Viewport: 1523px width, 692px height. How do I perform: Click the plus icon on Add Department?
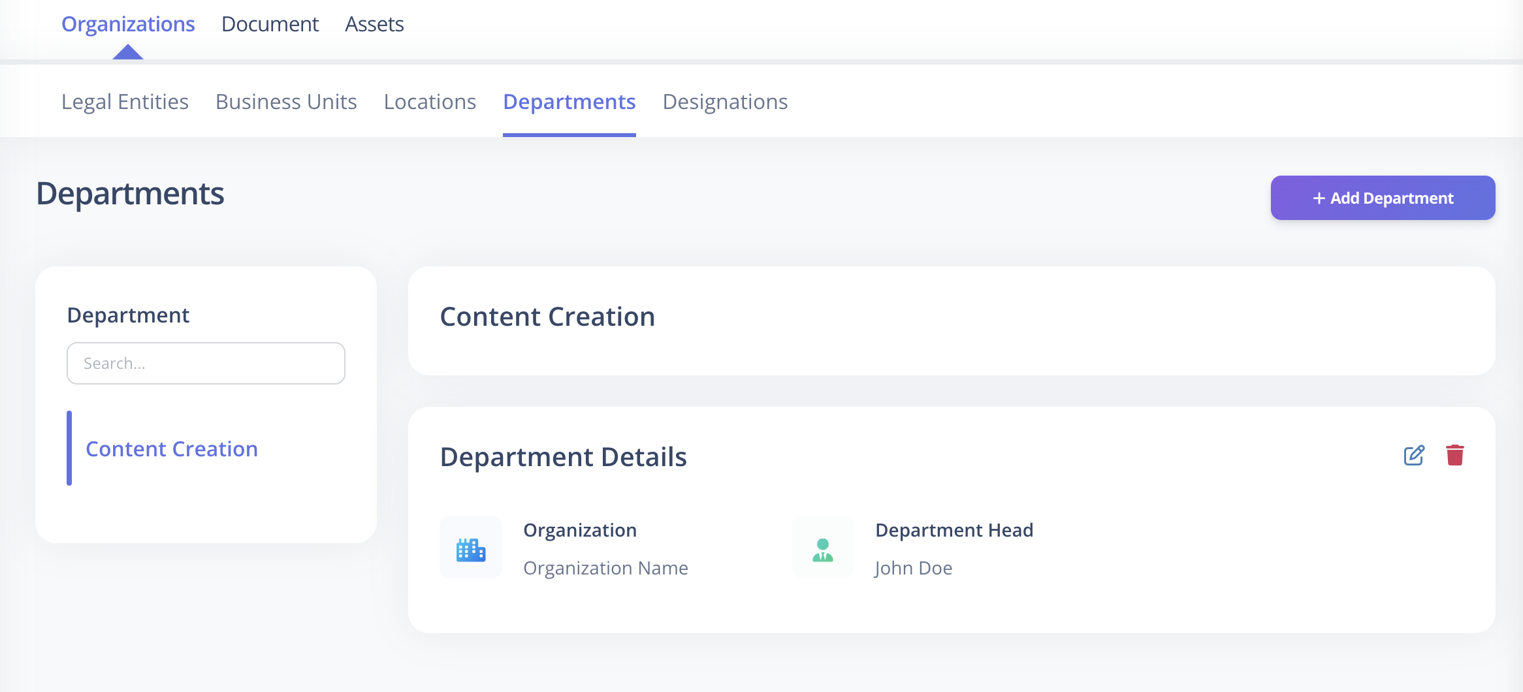coord(1319,198)
